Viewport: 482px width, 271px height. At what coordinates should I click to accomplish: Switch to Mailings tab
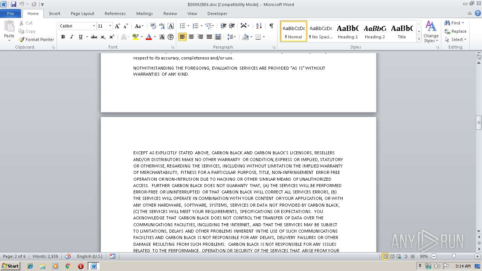[x=145, y=14]
